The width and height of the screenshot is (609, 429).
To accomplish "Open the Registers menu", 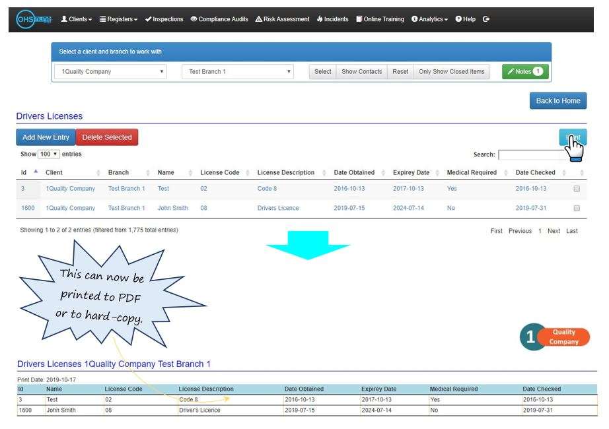I will [118, 19].
